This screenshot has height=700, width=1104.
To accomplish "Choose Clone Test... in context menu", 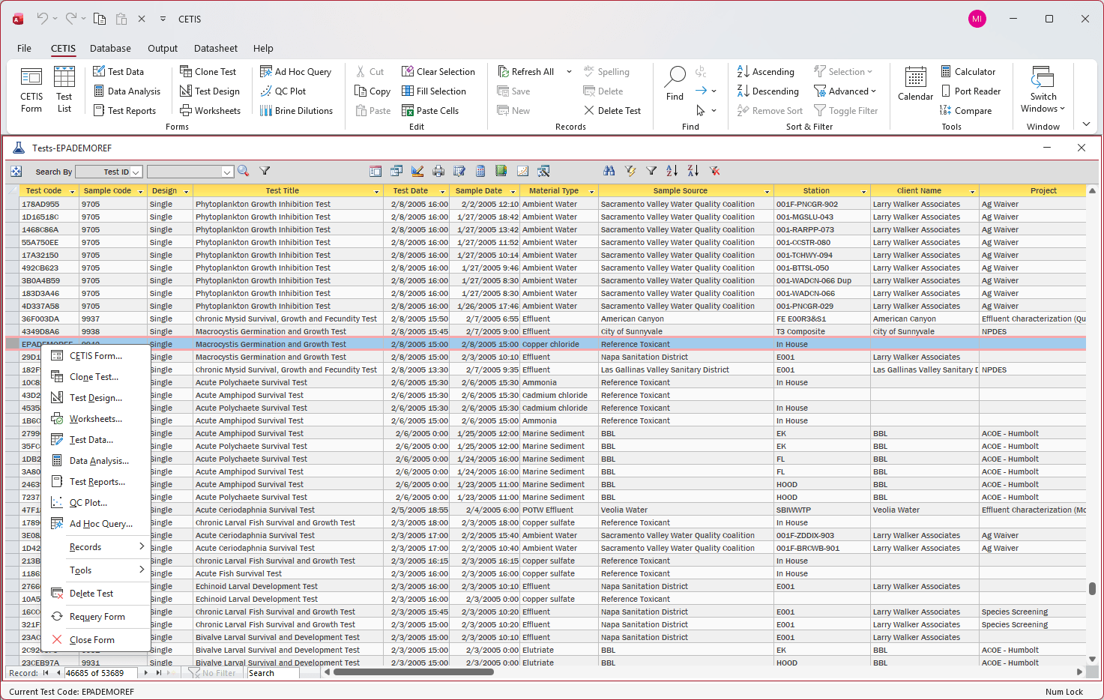I will pyautogui.click(x=96, y=377).
